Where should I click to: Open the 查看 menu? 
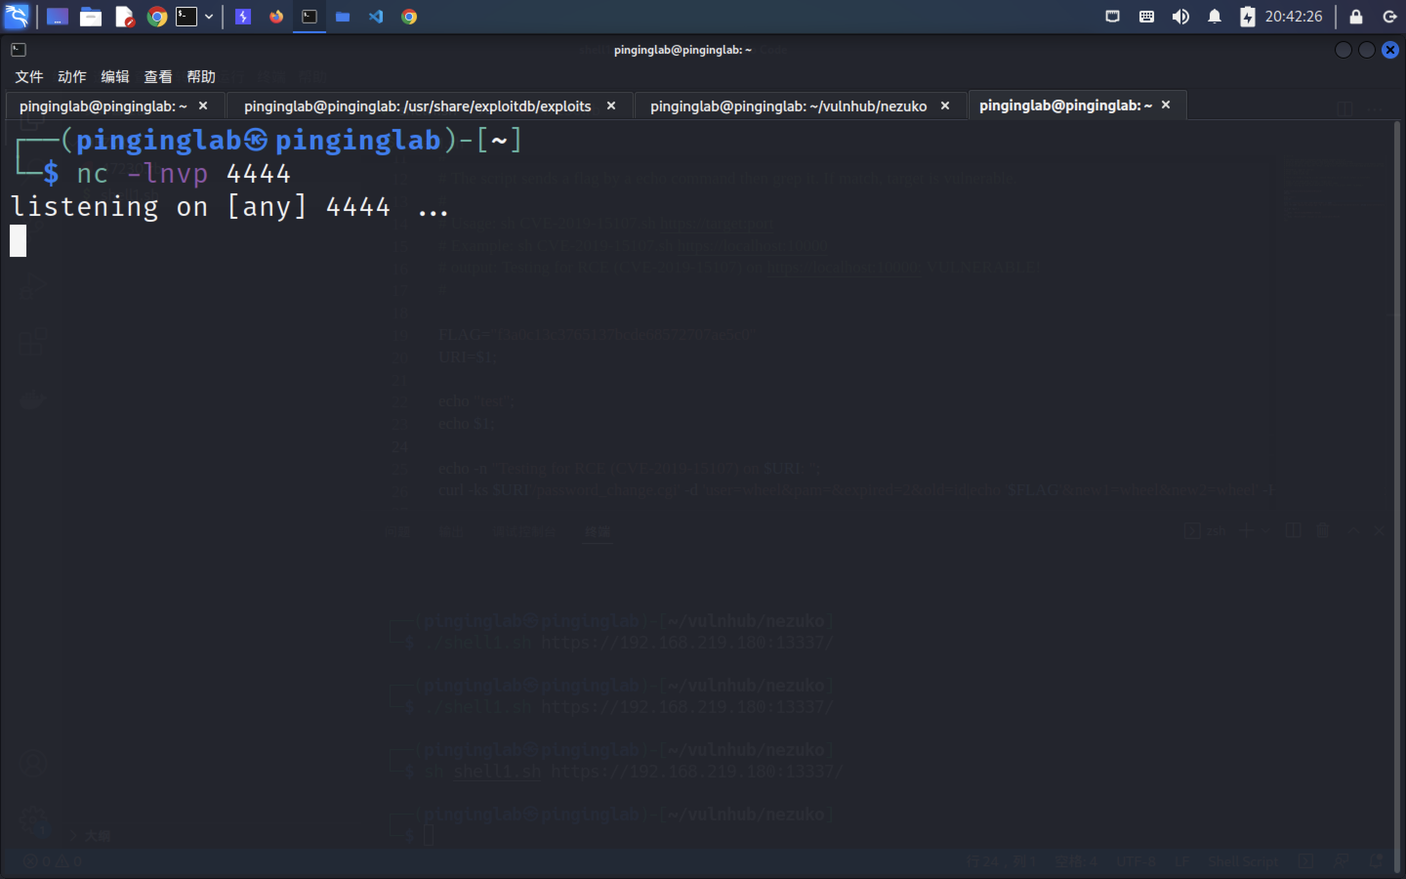click(x=158, y=76)
